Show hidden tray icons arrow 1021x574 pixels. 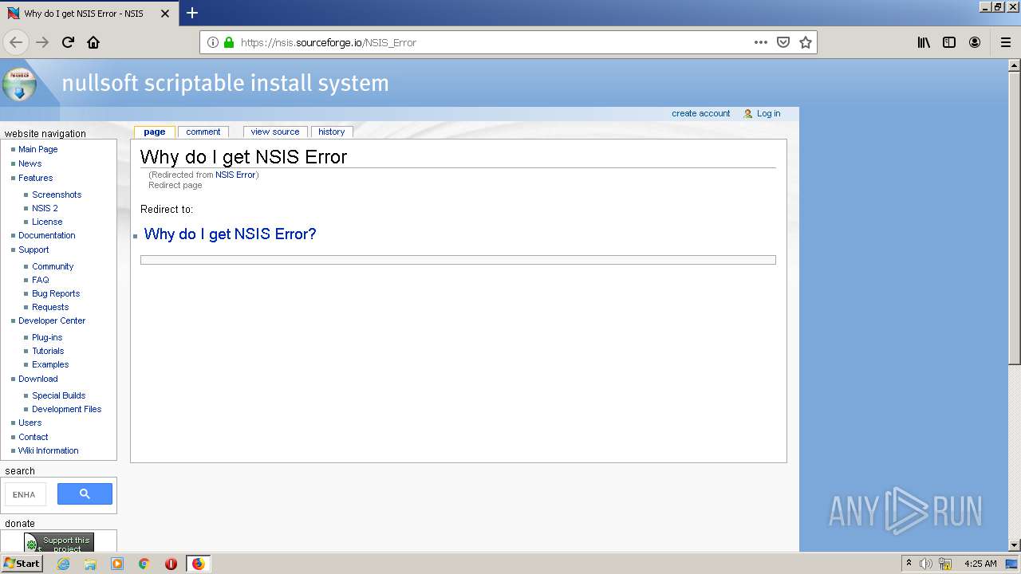click(909, 564)
